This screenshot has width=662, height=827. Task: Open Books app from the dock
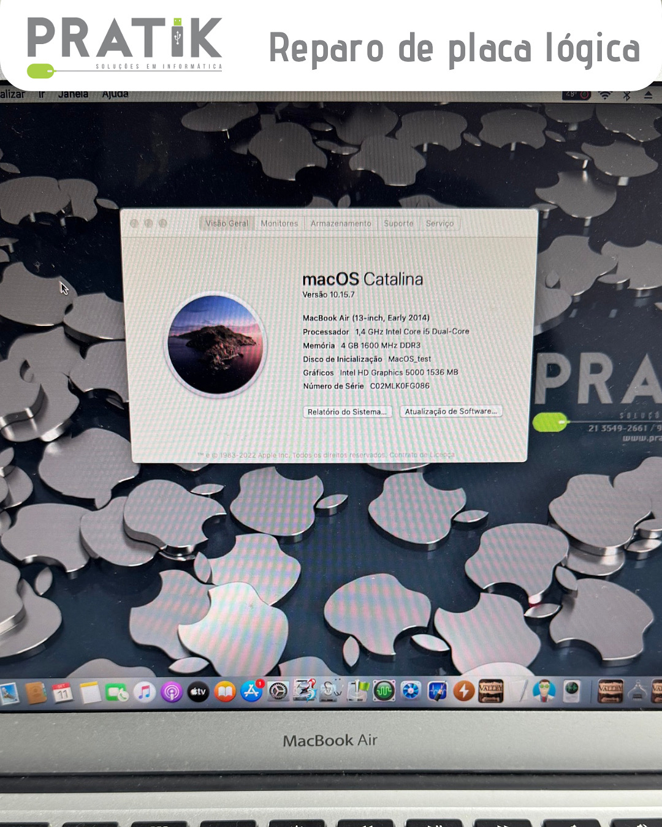coord(225,692)
